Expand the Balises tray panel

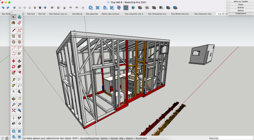240,11
